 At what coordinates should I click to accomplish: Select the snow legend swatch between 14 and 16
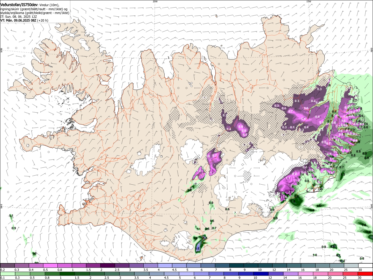pos(293,265)
